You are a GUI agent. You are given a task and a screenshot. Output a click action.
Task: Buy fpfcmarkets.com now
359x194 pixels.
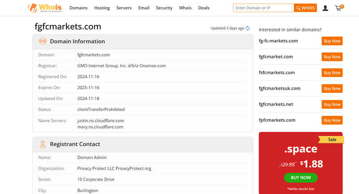coord(332,120)
